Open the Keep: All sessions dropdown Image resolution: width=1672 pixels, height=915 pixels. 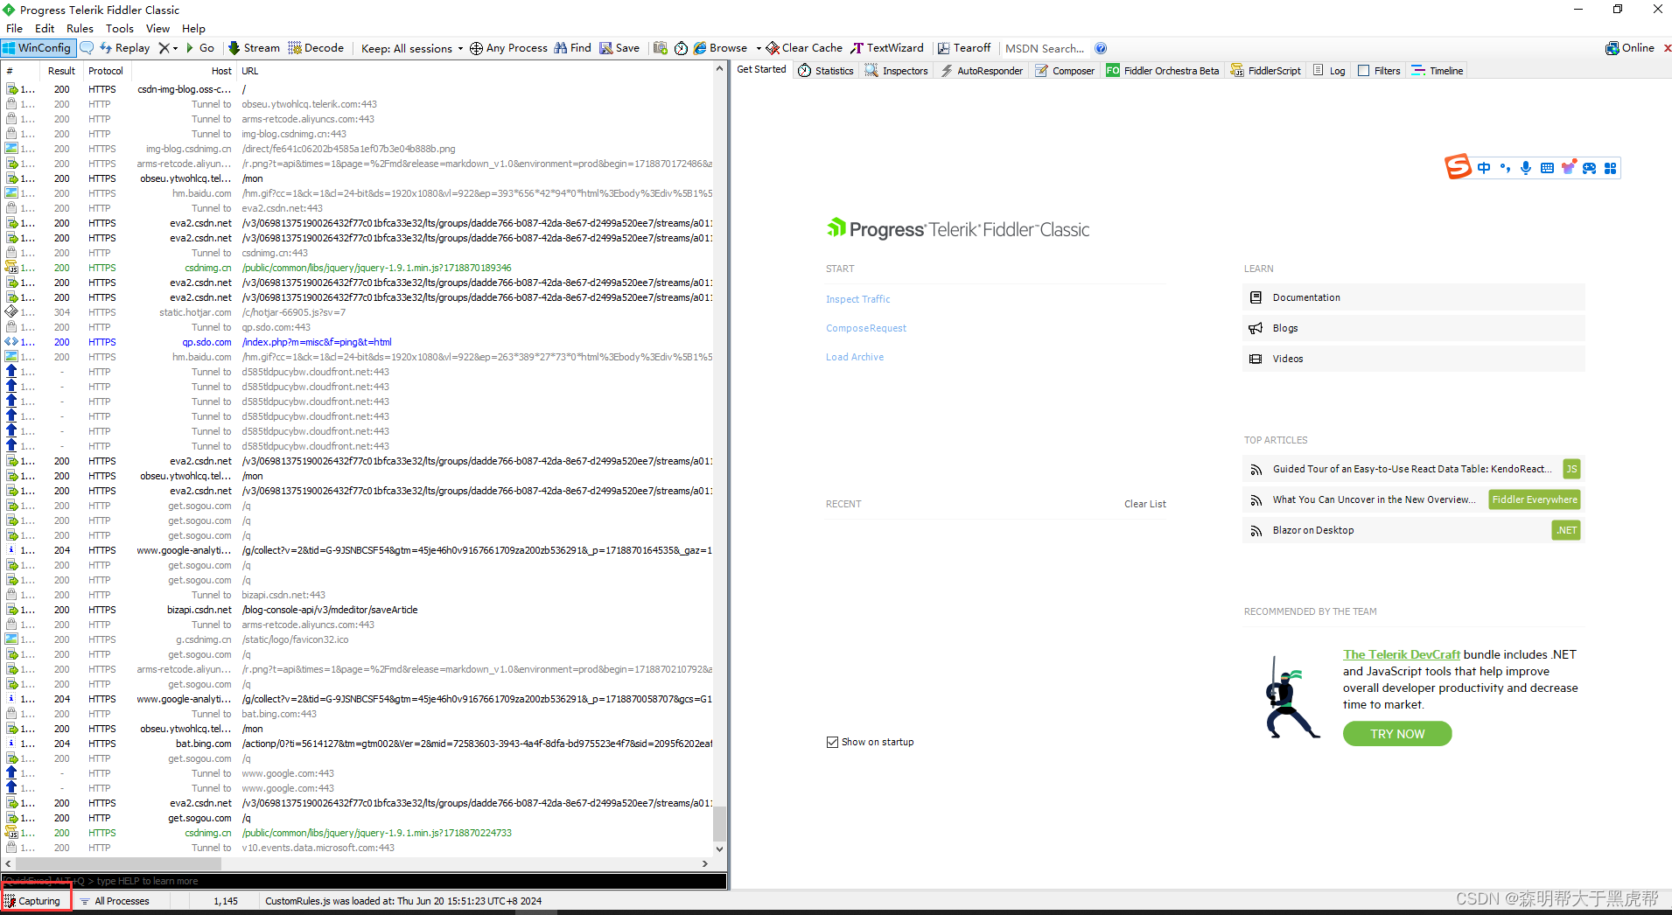(x=411, y=48)
